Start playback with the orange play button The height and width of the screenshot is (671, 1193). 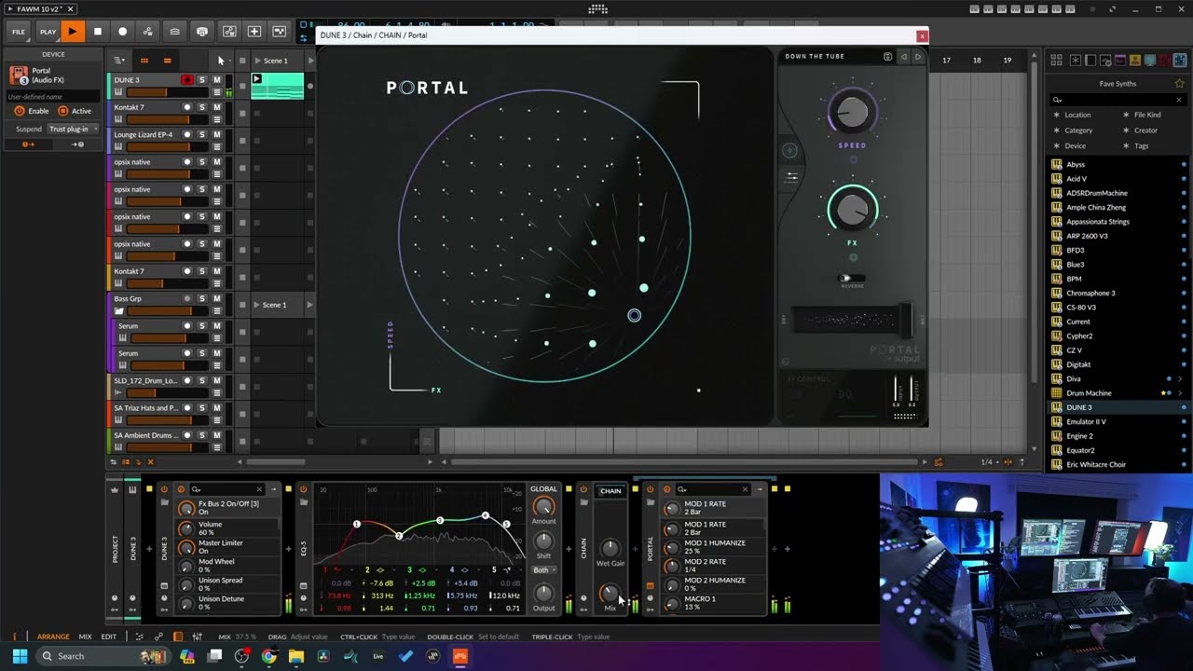(72, 31)
